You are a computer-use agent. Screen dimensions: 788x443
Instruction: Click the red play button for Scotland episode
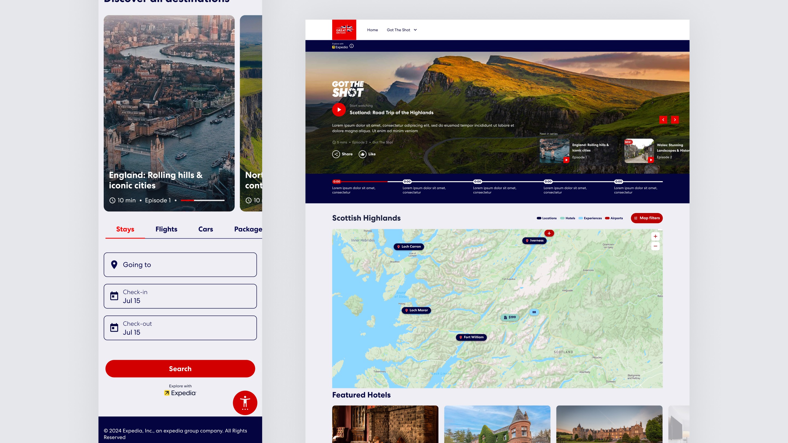(339, 109)
